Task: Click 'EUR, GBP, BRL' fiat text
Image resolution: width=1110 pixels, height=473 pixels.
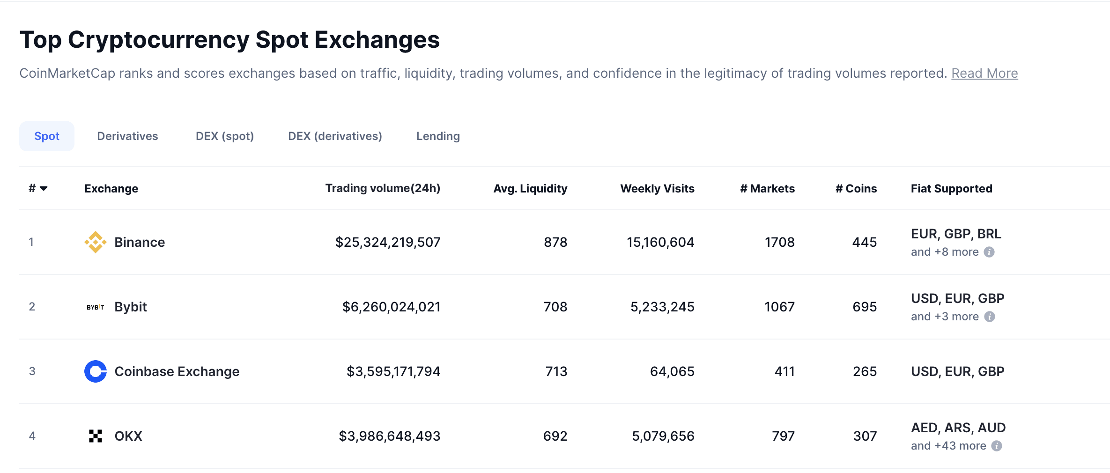Action: click(956, 234)
